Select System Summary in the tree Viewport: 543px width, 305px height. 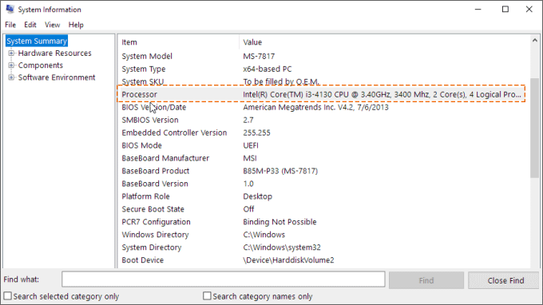37,42
